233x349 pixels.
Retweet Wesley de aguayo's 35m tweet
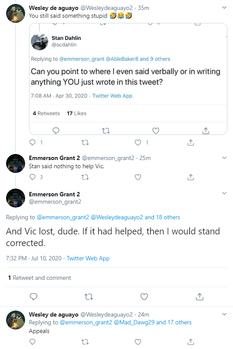[x=85, y=142]
